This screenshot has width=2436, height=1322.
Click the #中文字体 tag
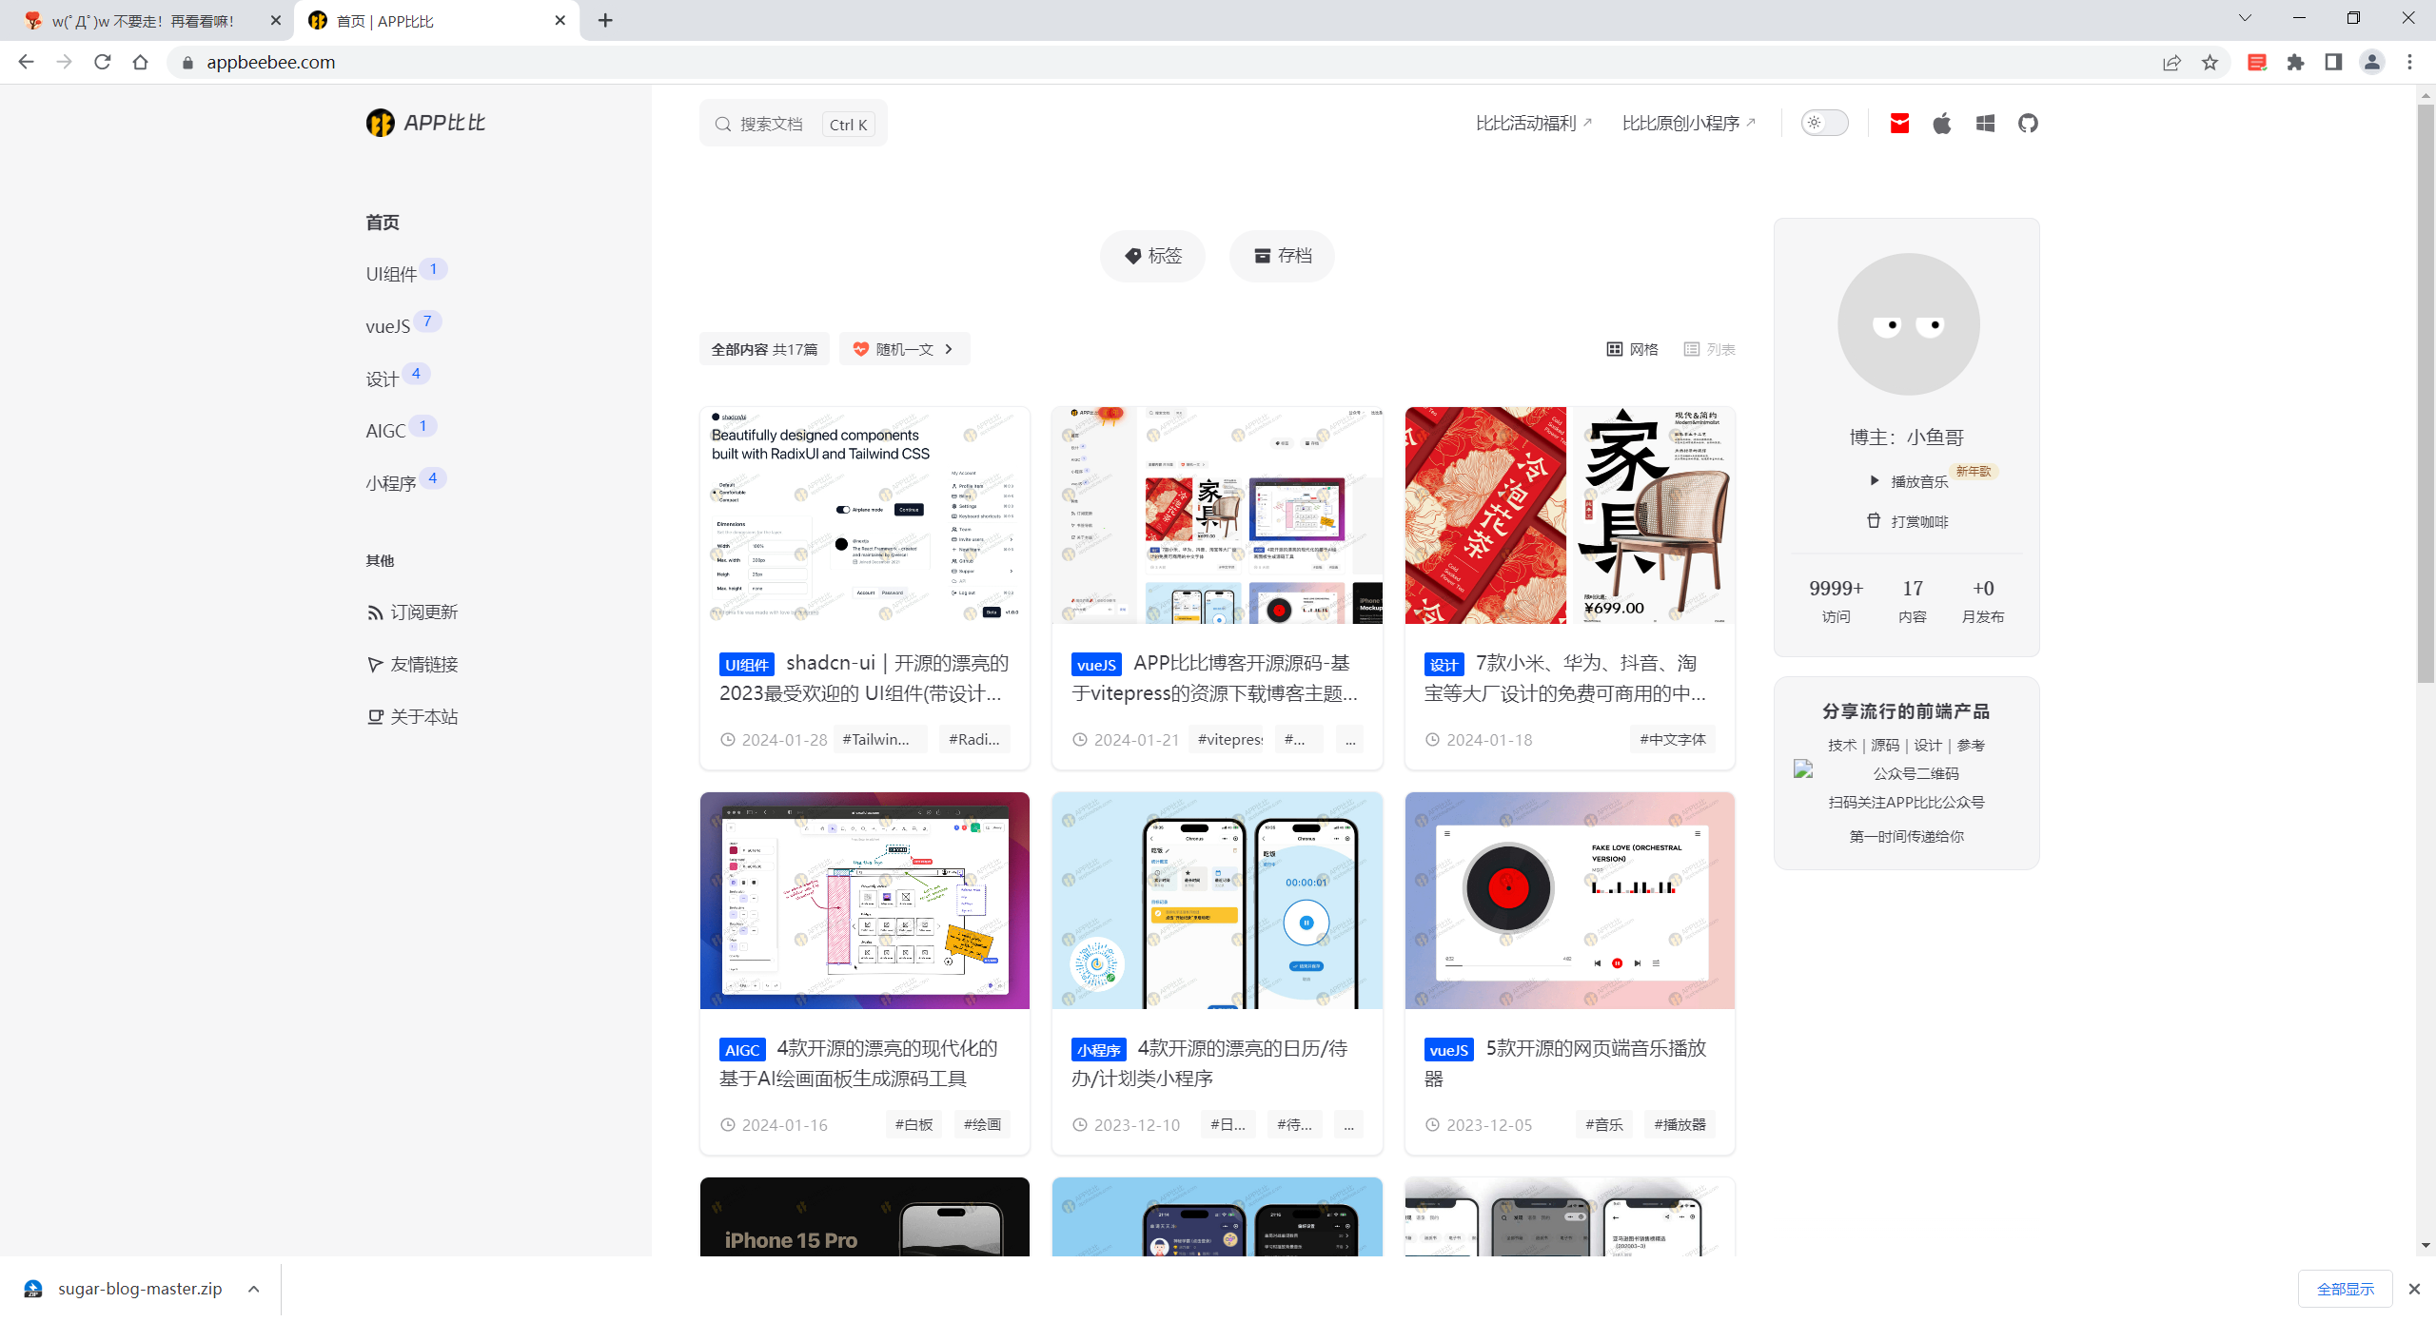(1673, 739)
